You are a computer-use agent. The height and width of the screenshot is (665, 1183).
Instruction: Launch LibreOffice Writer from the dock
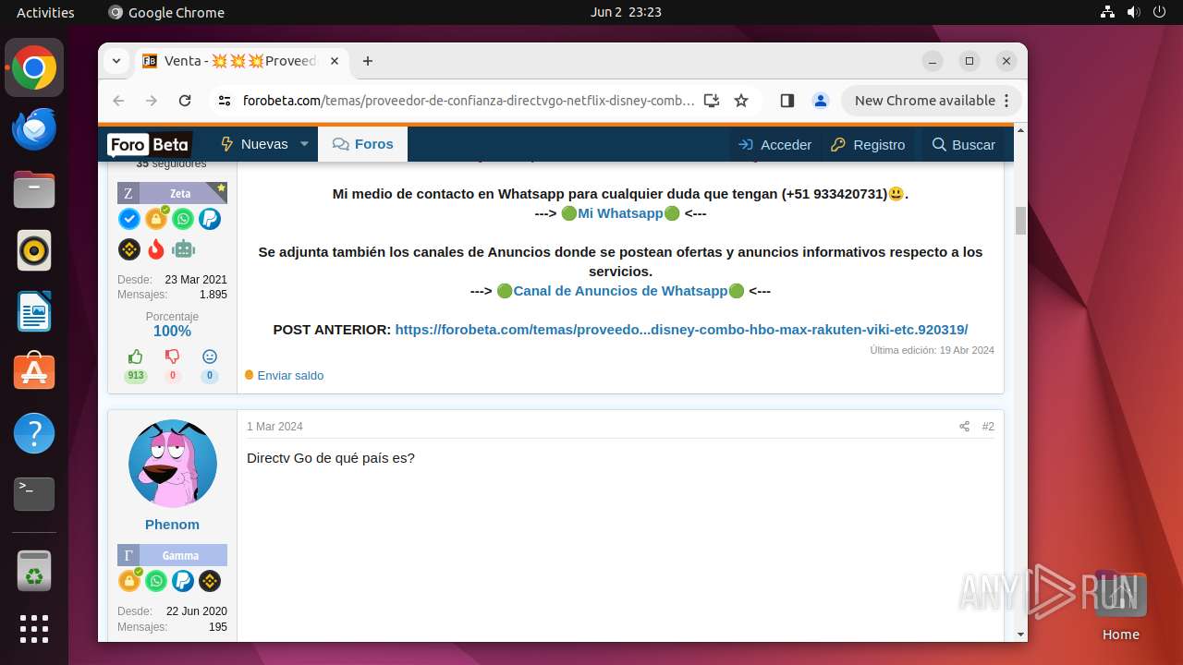(x=34, y=311)
